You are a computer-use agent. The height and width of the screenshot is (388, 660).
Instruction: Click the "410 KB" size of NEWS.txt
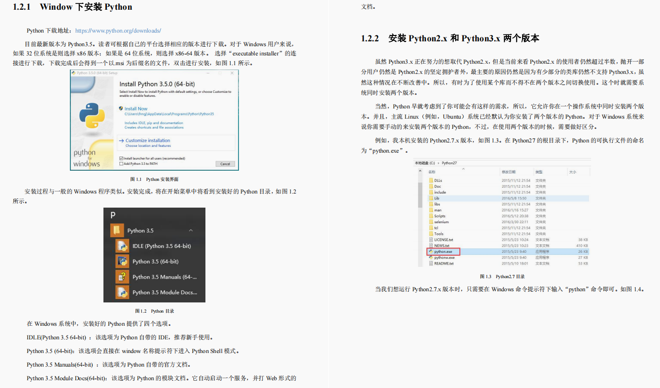pos(582,246)
